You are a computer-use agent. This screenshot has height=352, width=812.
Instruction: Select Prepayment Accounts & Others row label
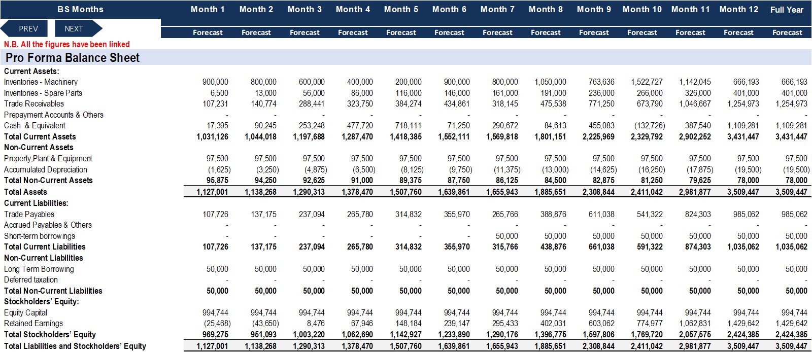53,115
